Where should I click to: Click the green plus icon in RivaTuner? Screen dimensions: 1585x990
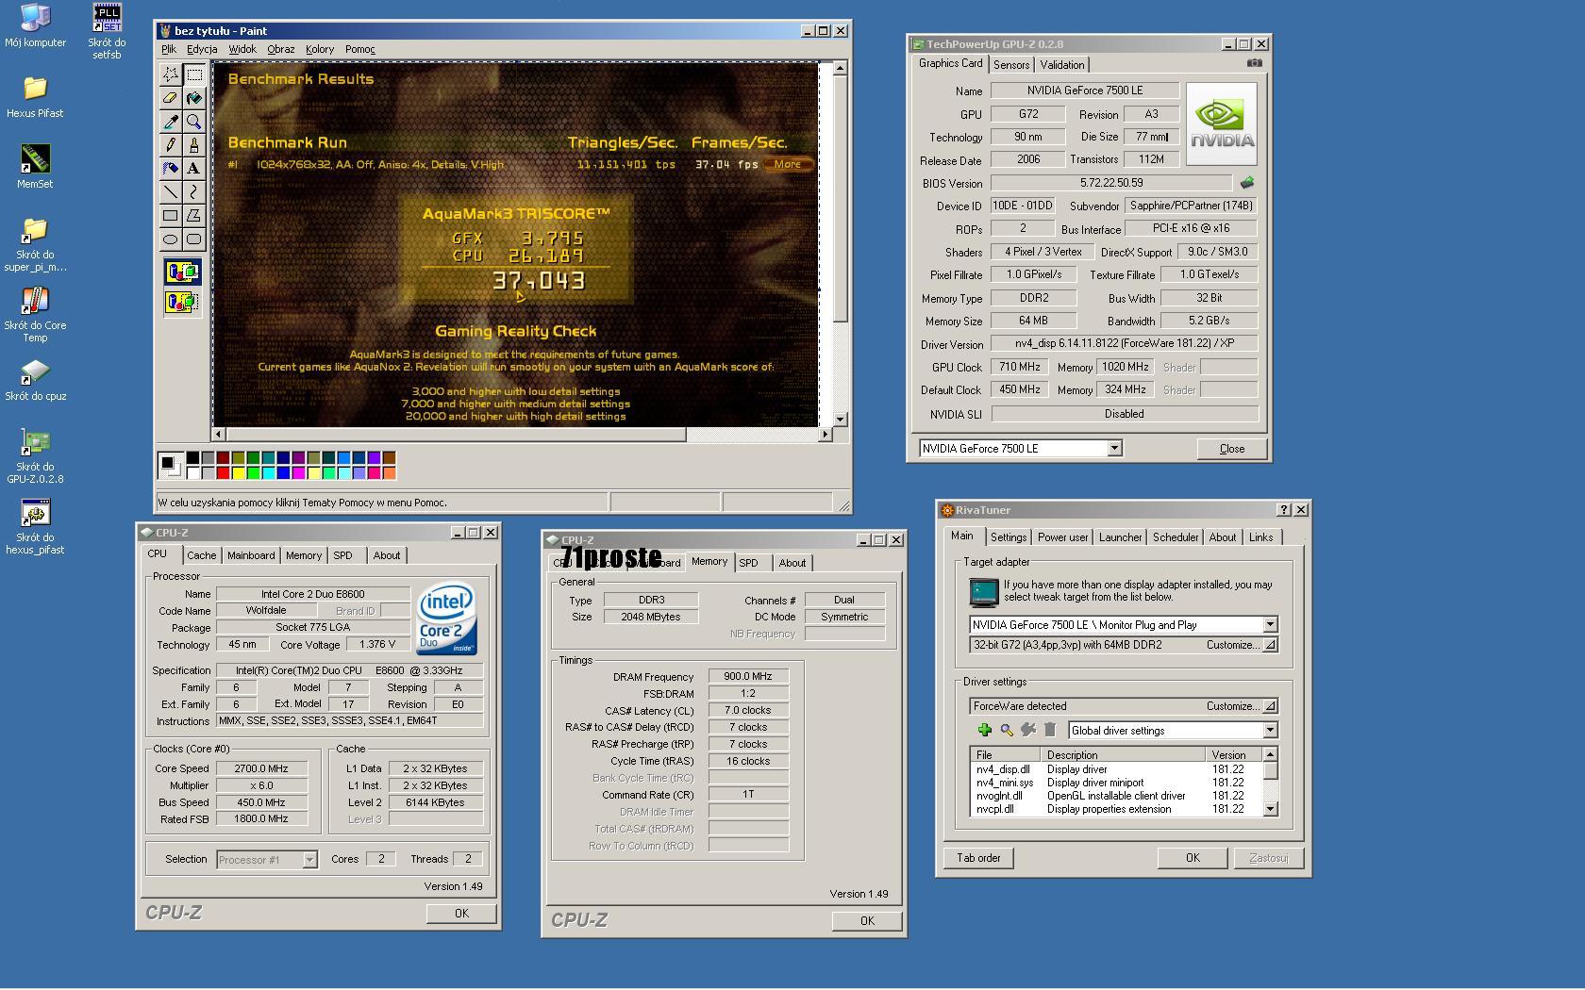click(984, 730)
